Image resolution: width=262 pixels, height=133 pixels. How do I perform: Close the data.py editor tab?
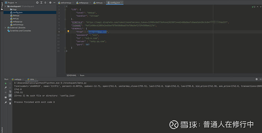[104, 3]
